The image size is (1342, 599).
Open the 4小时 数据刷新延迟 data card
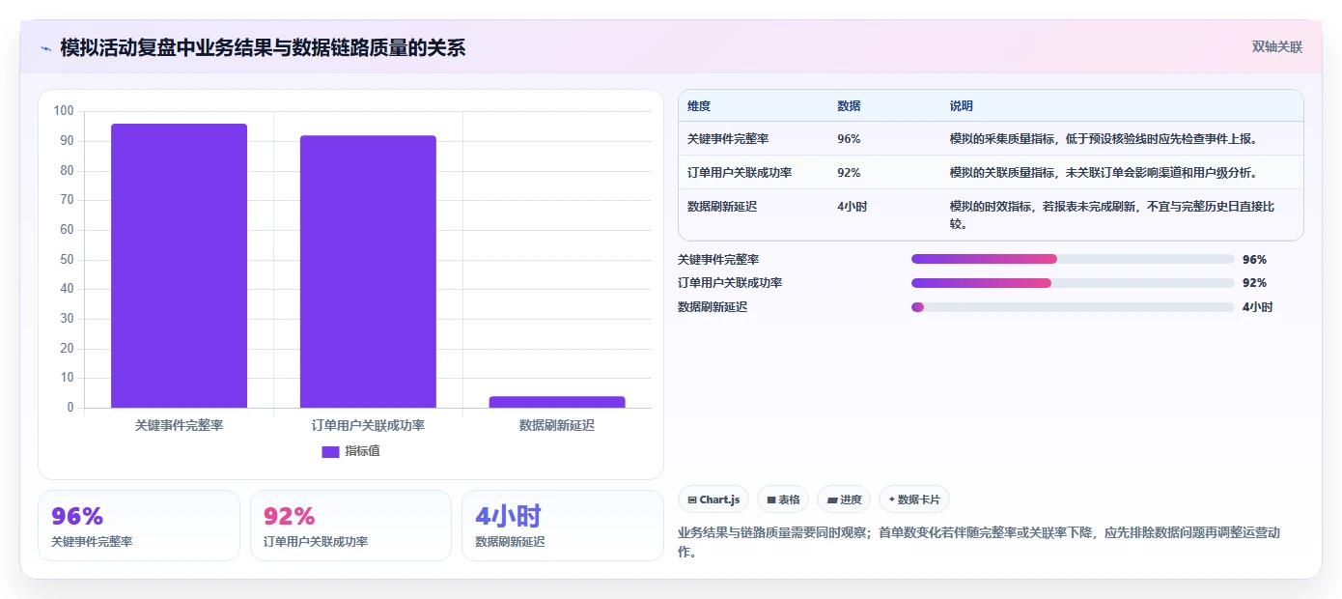pyautogui.click(x=563, y=526)
